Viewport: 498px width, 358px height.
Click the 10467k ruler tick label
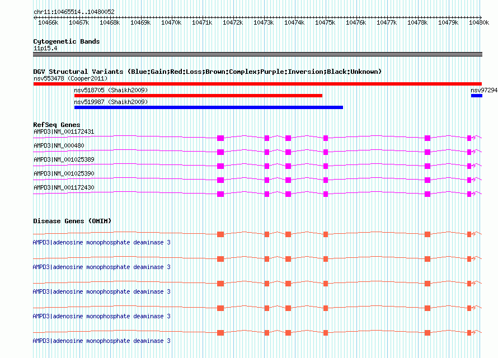[x=79, y=22]
